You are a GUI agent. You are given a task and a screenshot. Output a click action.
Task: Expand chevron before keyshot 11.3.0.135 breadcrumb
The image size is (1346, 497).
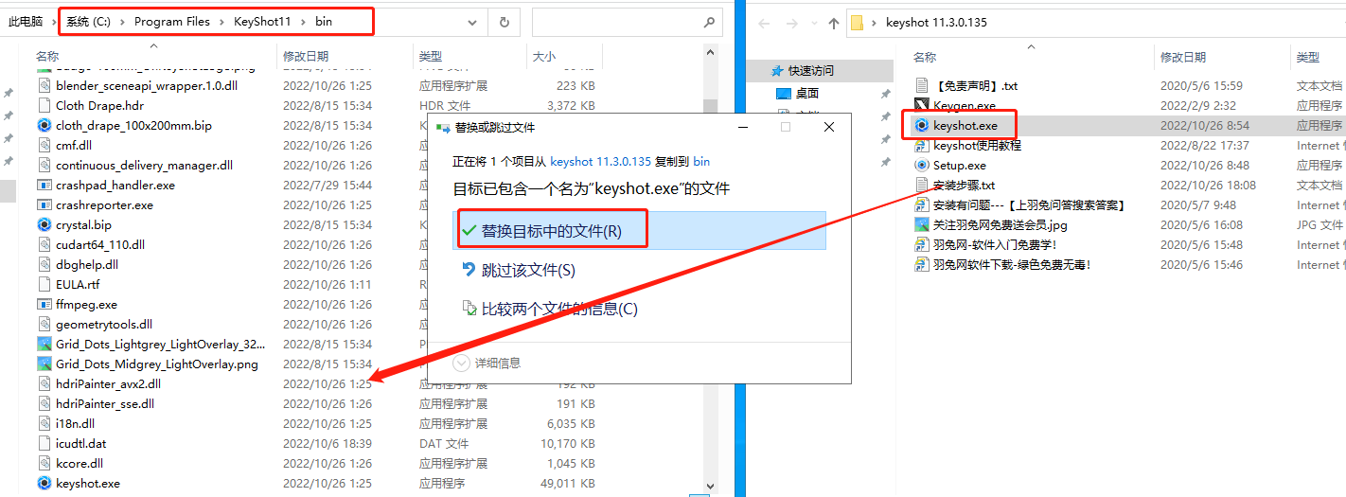point(874,22)
